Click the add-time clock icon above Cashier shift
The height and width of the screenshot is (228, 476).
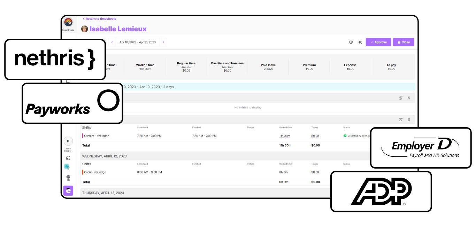[x=401, y=120]
